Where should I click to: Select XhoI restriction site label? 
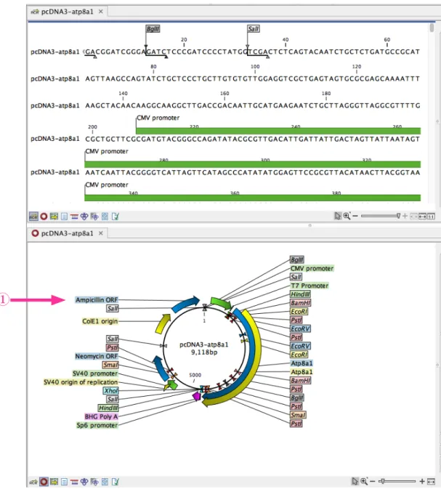pos(111,390)
